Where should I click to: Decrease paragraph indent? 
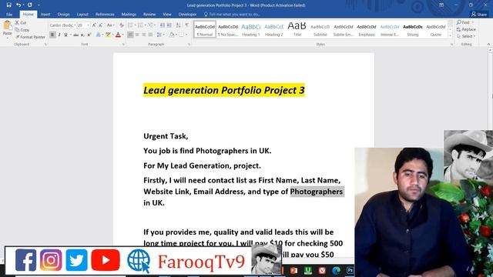pyautogui.click(x=163, y=25)
